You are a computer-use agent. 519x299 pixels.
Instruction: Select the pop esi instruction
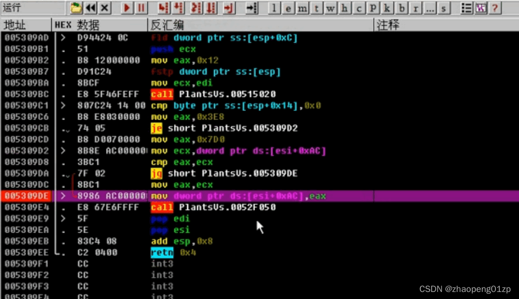[x=170, y=230]
